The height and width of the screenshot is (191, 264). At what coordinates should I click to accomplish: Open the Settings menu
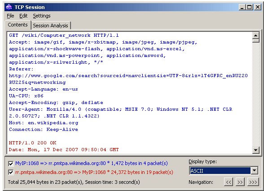pos(42,16)
